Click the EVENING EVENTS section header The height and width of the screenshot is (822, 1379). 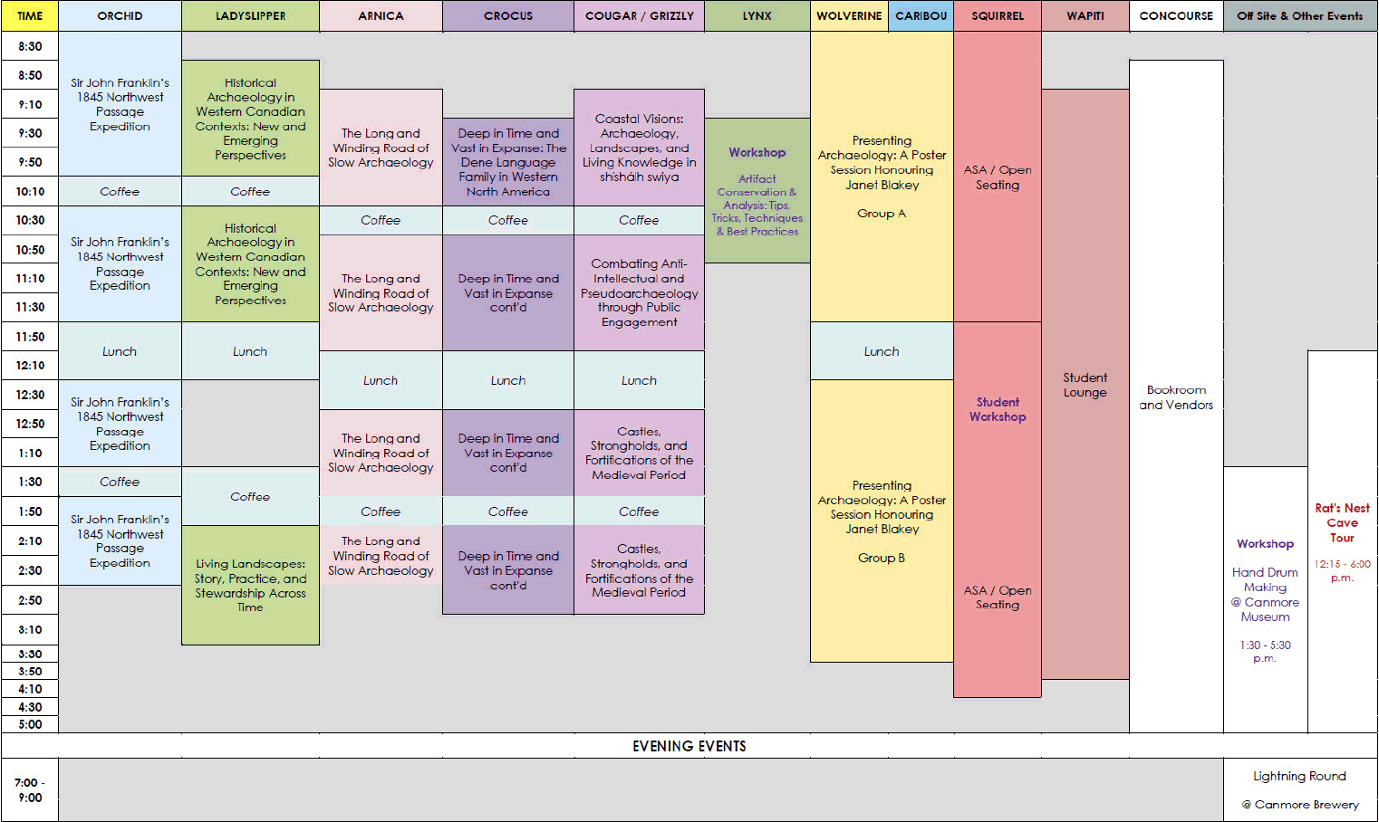(x=689, y=746)
